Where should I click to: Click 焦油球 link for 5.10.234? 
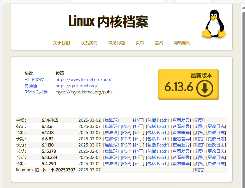click(111, 158)
